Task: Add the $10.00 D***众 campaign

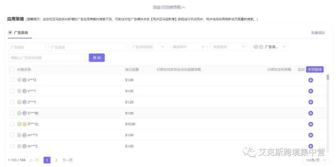Action: (310, 124)
